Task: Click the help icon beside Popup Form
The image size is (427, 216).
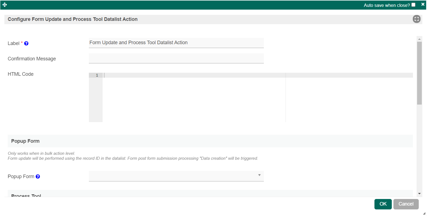Action: 38,176
